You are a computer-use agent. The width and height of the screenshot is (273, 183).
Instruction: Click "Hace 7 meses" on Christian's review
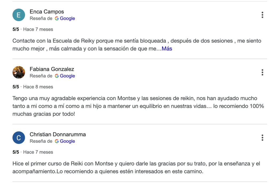38,152
